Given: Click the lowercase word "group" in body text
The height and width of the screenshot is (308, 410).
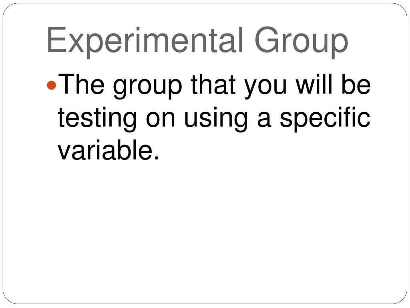Looking at the screenshot, I should point(147,87).
